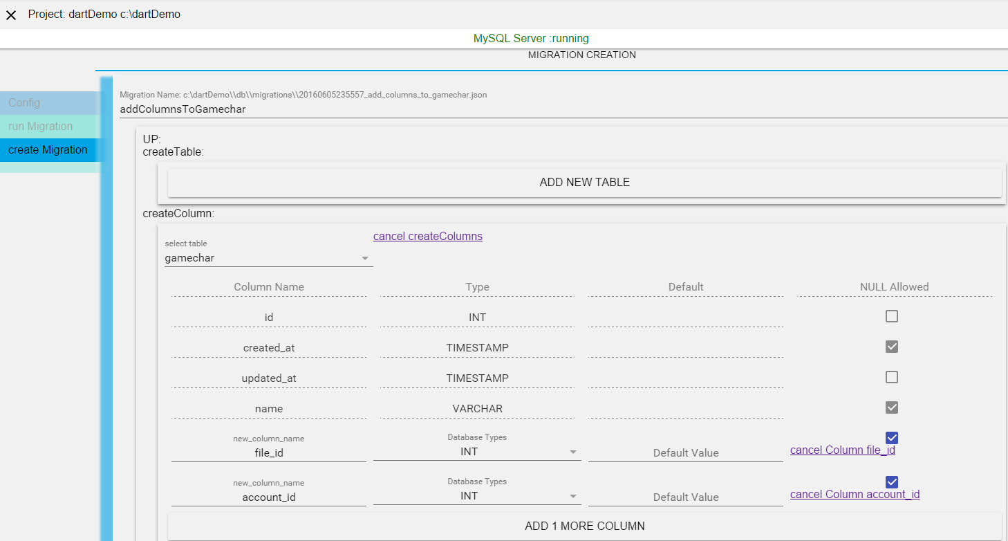The width and height of the screenshot is (1008, 541).
Task: Click the id column name cell
Action: pos(269,318)
